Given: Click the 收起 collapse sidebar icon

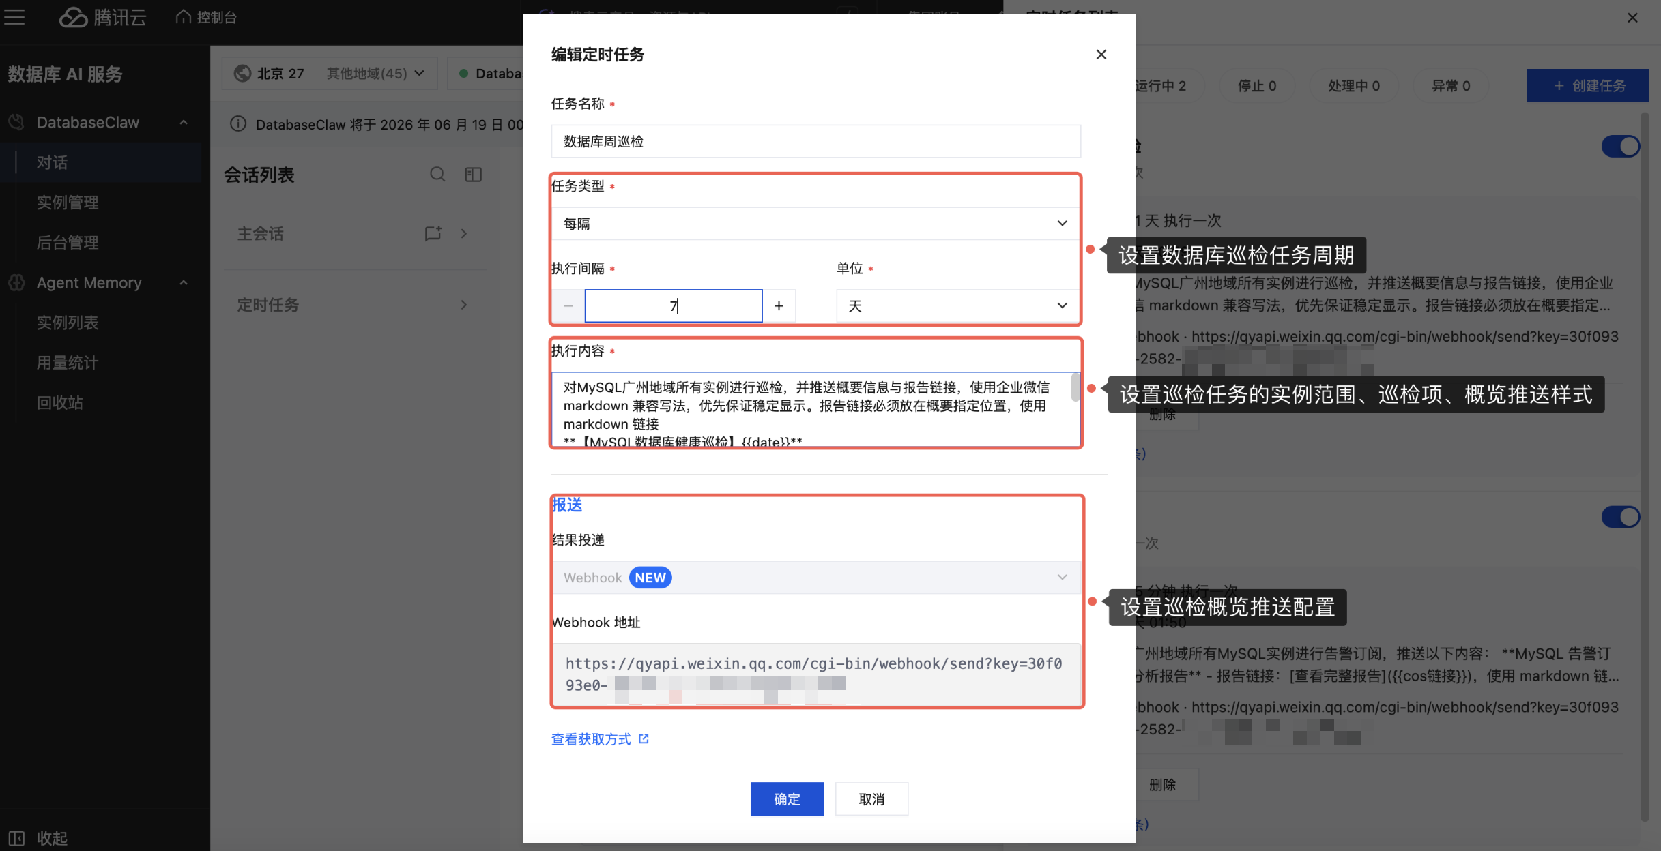Looking at the screenshot, I should pos(16,838).
